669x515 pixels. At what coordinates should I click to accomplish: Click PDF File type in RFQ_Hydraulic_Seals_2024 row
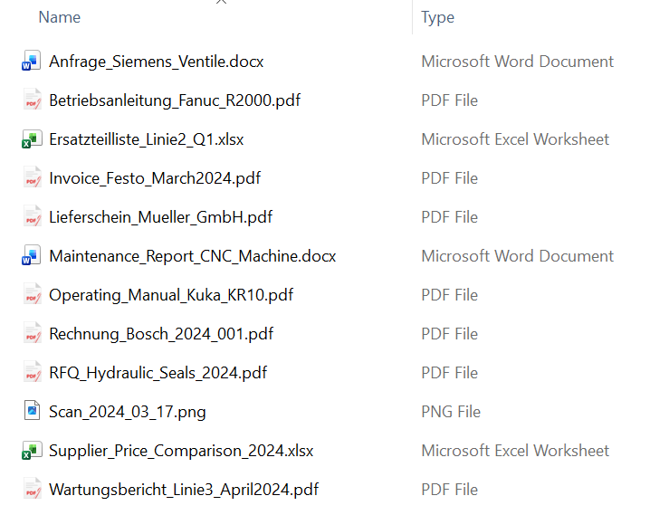coord(449,373)
